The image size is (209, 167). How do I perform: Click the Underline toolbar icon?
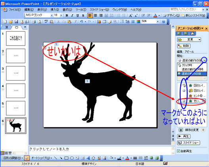[x=78, y=15]
